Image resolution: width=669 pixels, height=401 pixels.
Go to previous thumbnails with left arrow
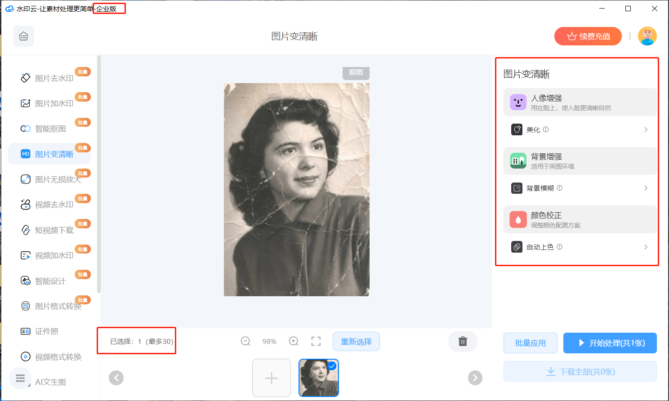116,378
